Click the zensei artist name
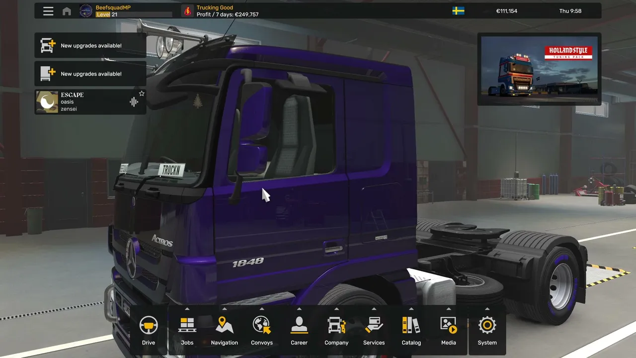Screen dimensions: 636x358 (69, 109)
